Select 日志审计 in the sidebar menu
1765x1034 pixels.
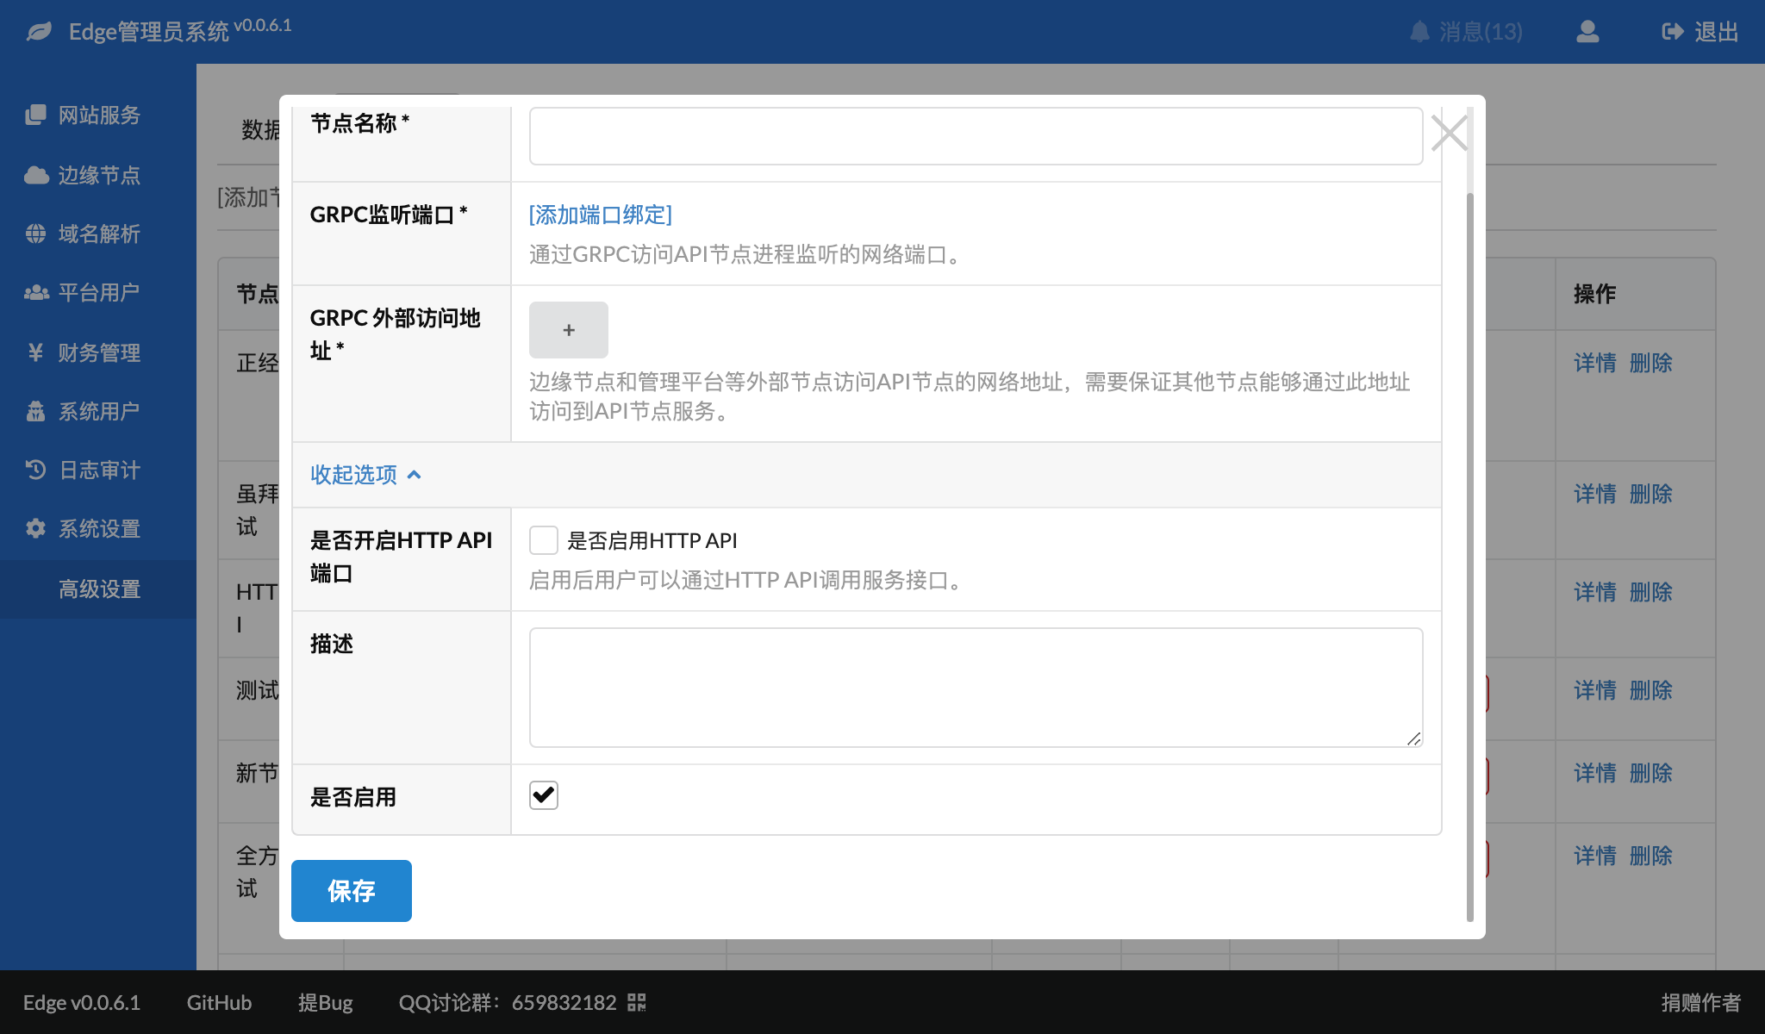click(99, 470)
